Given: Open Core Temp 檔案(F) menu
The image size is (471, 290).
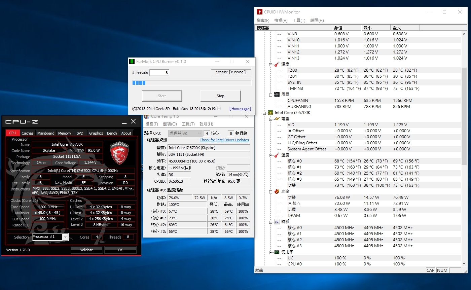Looking at the screenshot, I should point(152,124).
